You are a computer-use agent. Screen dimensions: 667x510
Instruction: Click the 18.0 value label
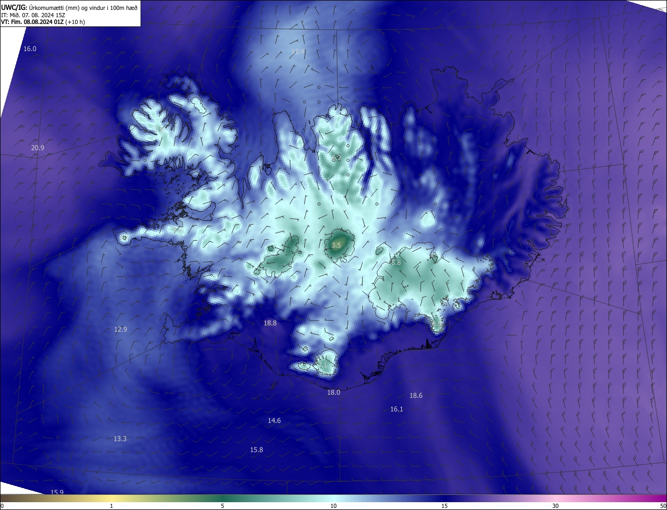[x=333, y=393]
